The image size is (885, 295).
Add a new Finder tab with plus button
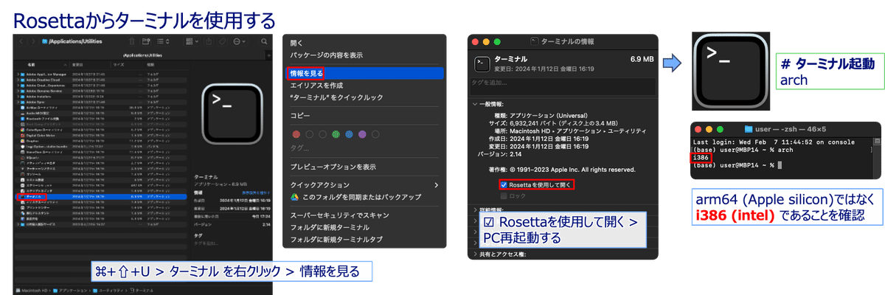tap(268, 55)
